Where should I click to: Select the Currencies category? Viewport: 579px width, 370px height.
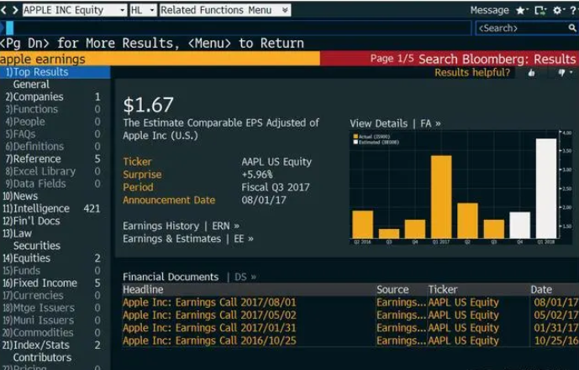(x=55, y=295)
